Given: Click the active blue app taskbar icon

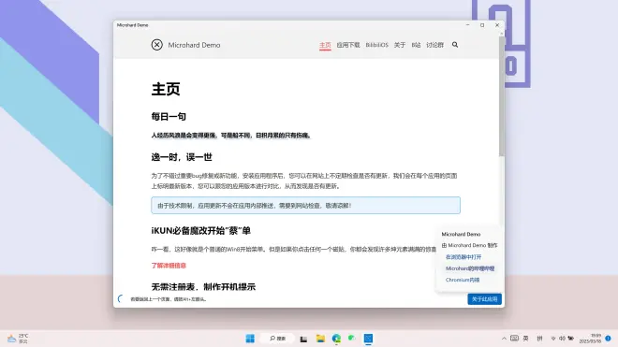Looking at the screenshot, I should coord(368,339).
